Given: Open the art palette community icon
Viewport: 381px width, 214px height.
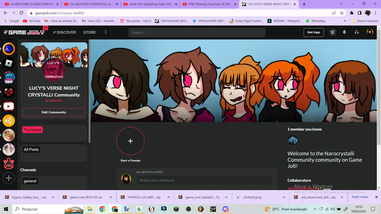Looking at the screenshot, I should click(x=9, y=135).
